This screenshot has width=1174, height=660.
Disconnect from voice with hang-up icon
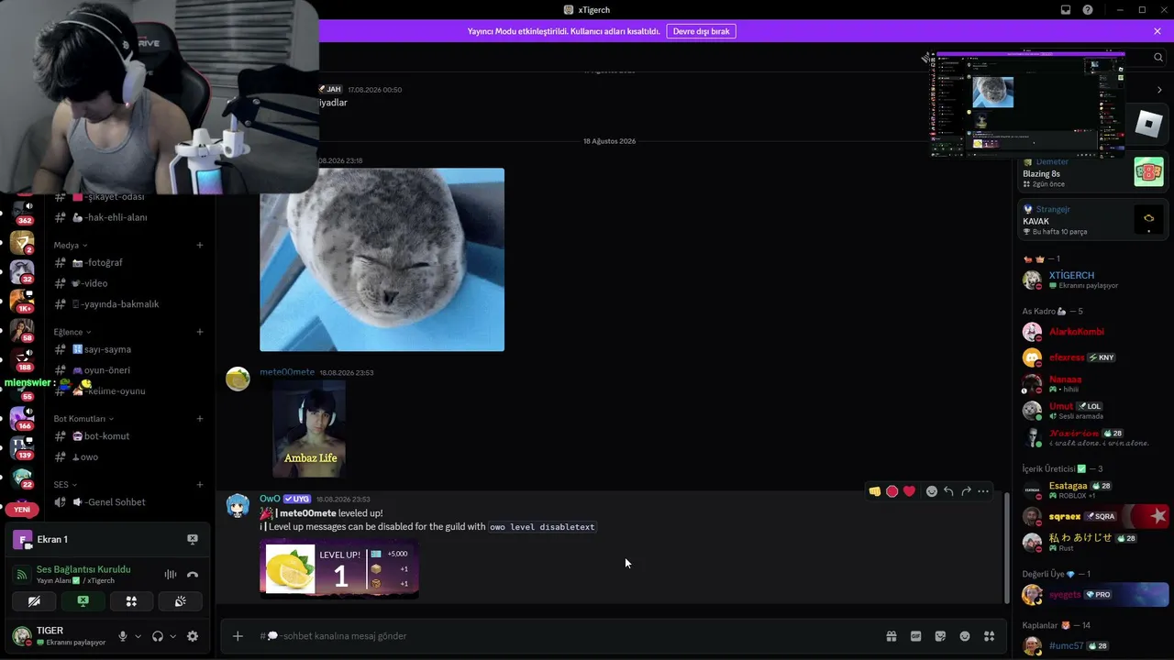click(193, 575)
